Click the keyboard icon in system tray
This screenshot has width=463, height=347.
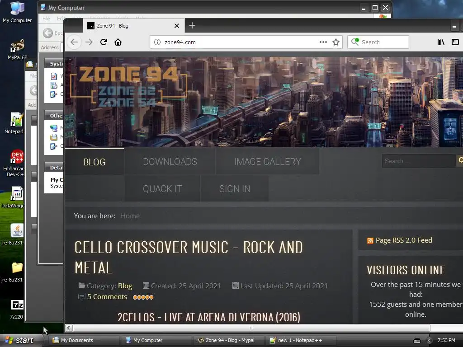416,341
